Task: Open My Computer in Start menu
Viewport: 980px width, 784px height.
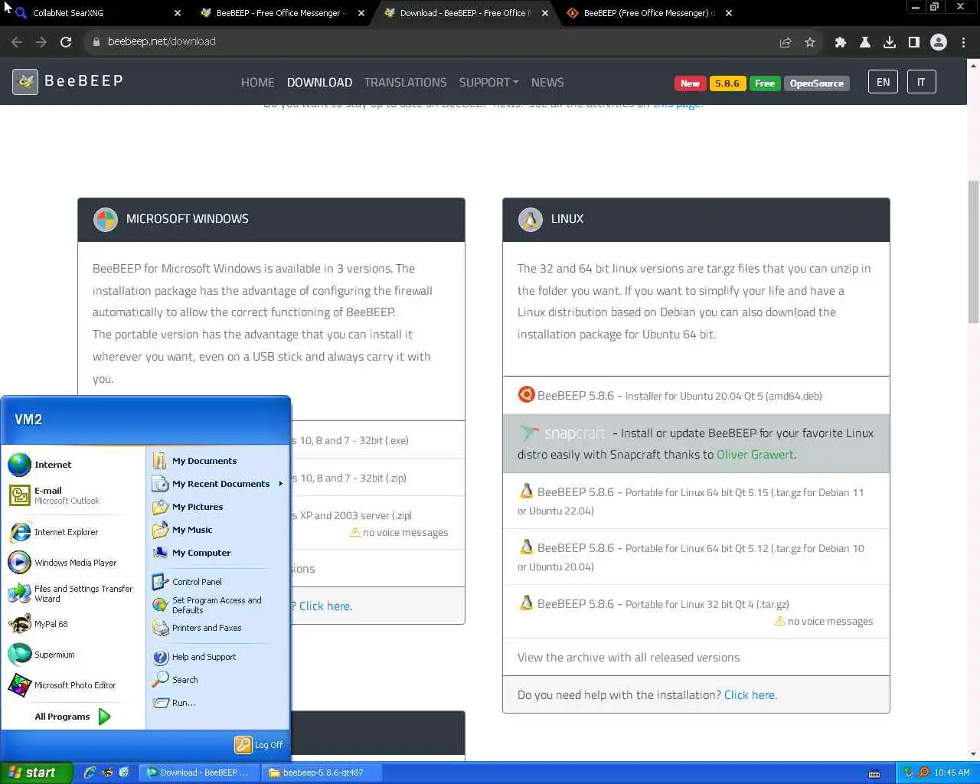Action: 217,553
